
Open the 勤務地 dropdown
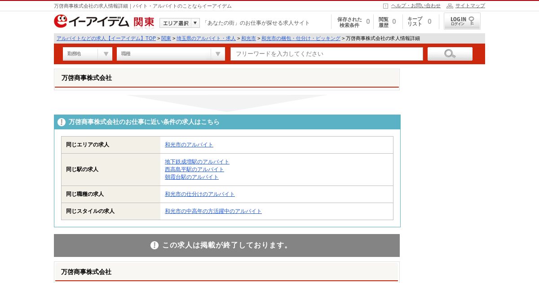[x=88, y=54]
